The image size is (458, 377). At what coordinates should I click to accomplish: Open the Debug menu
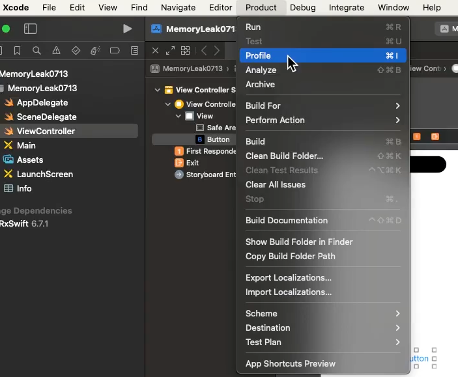pos(302,7)
